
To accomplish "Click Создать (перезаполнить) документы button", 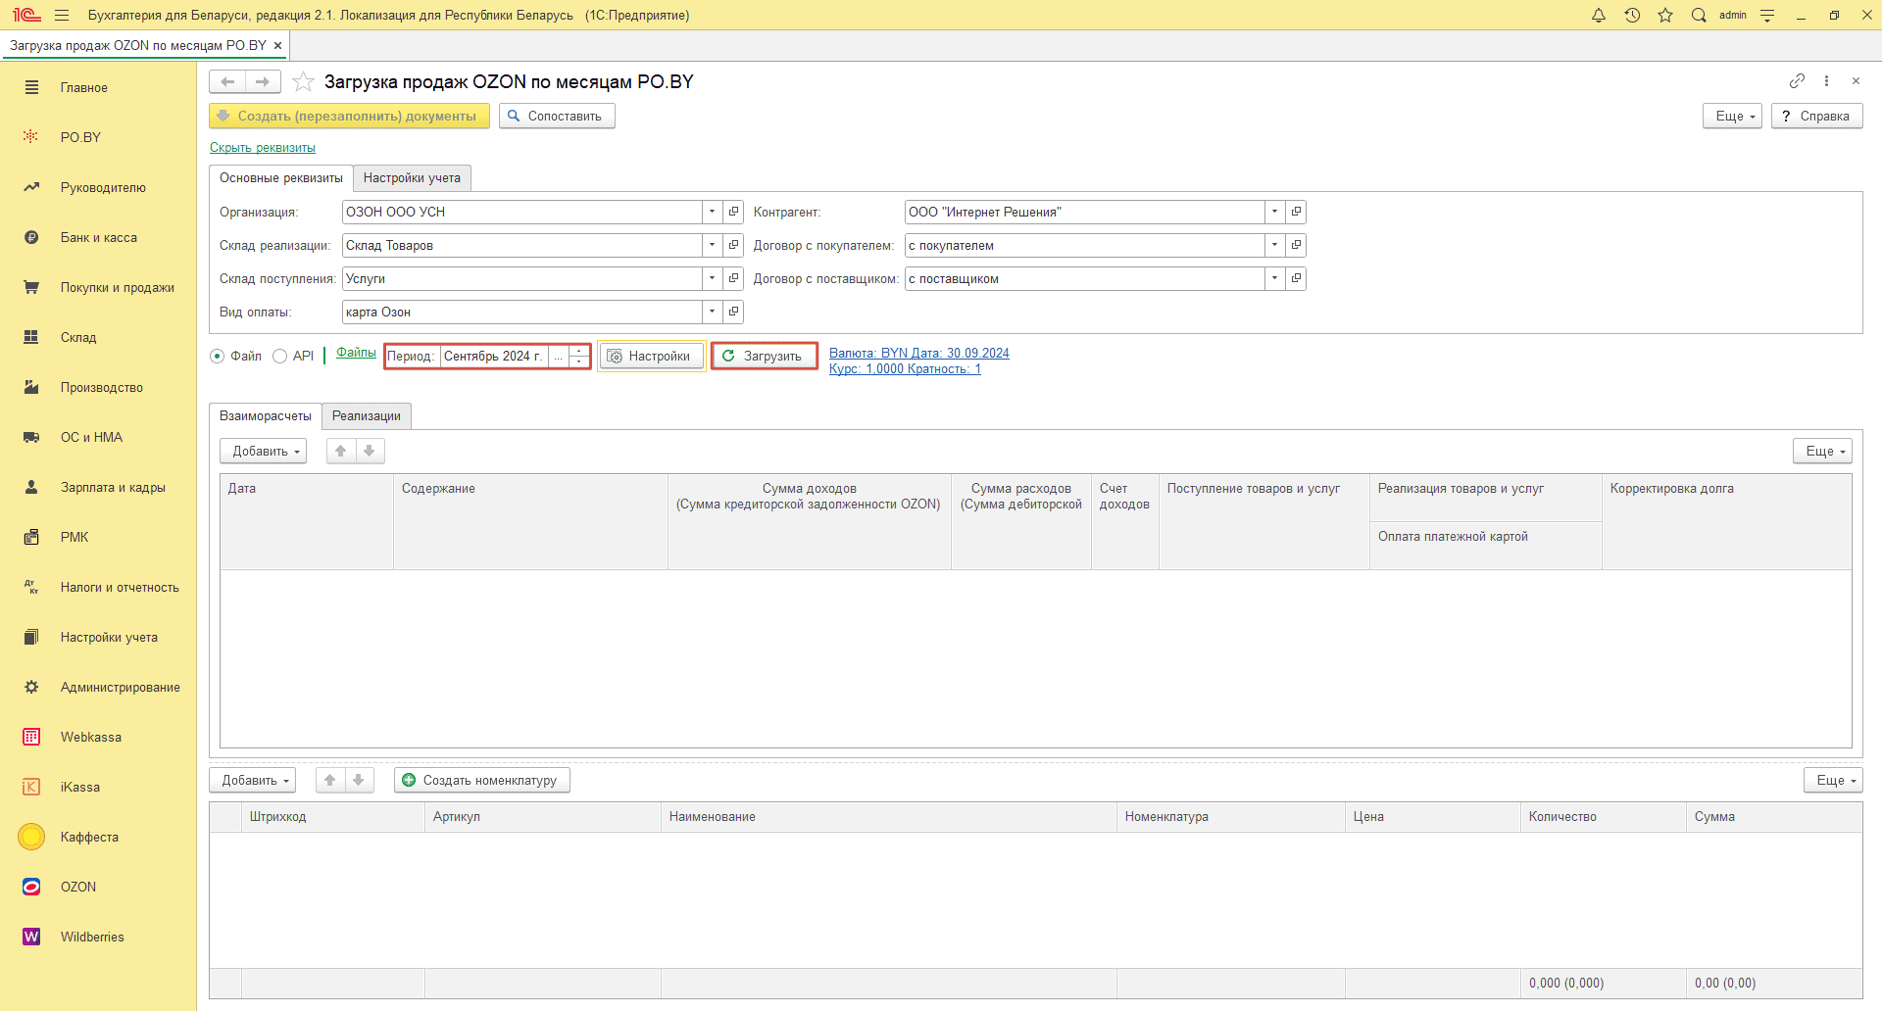I will coord(349,116).
